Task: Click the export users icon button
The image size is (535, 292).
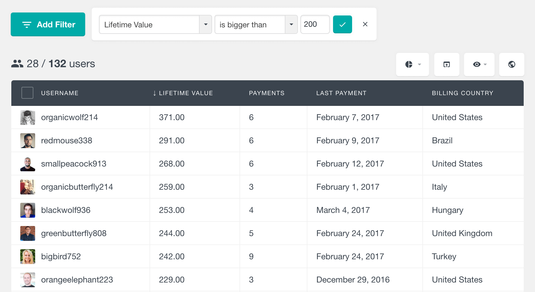Action: coord(447,65)
